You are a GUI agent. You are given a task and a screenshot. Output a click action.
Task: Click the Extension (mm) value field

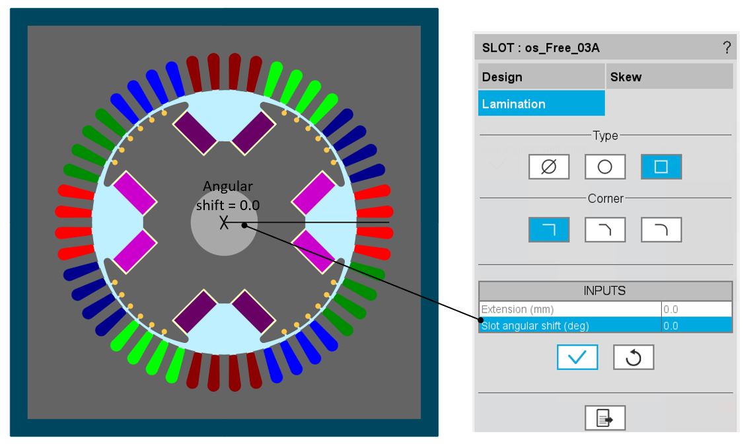[x=696, y=309]
